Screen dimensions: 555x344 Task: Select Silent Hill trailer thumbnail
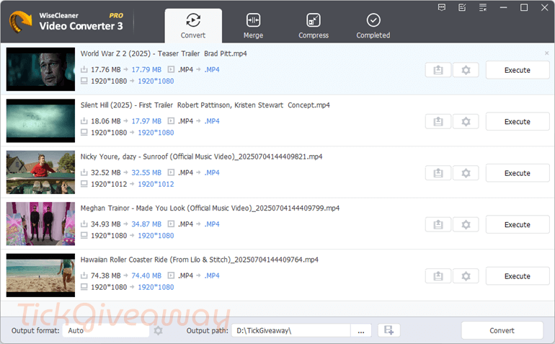(40, 121)
